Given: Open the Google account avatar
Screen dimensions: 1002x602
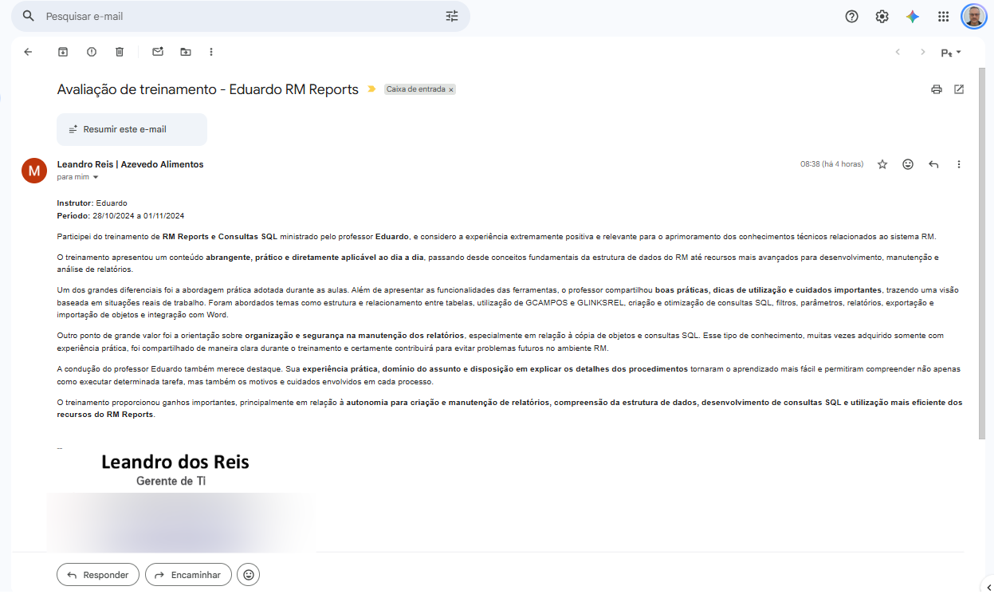Looking at the screenshot, I should (x=973, y=16).
